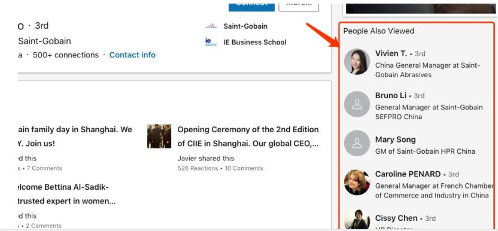Open the CIIE Opening Ceremony post thumbnail
Screen dimensions: 498x231
pyautogui.click(x=159, y=136)
